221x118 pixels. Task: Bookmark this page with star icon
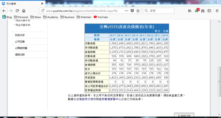138,11
